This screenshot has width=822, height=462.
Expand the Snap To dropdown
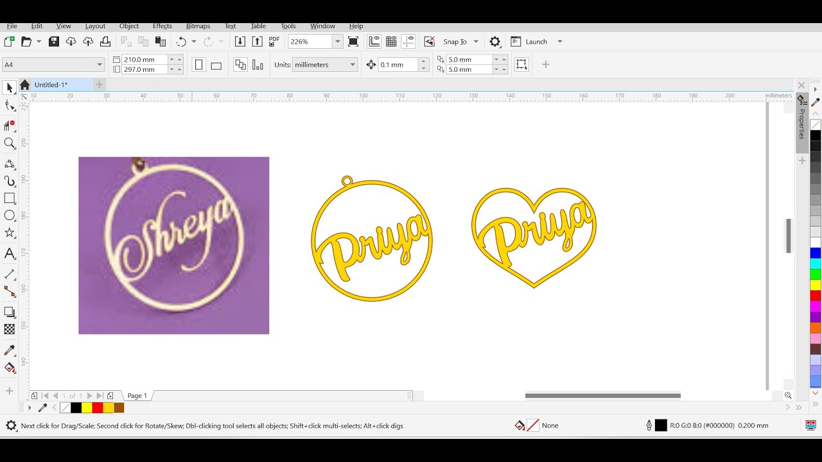pos(476,42)
